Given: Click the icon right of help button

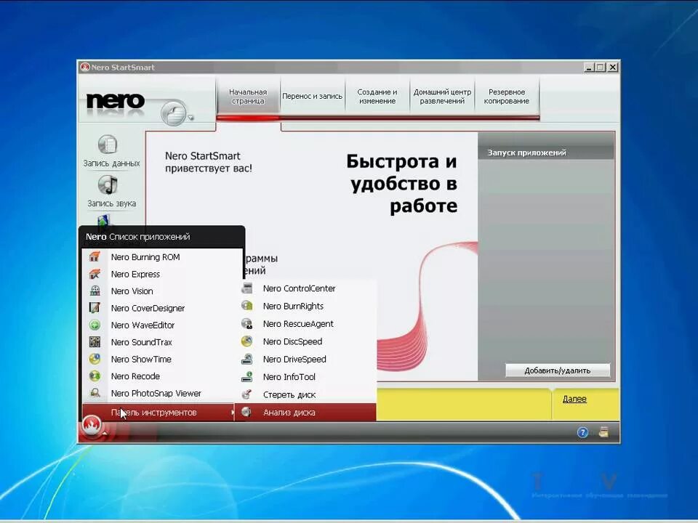Looking at the screenshot, I should [603, 432].
